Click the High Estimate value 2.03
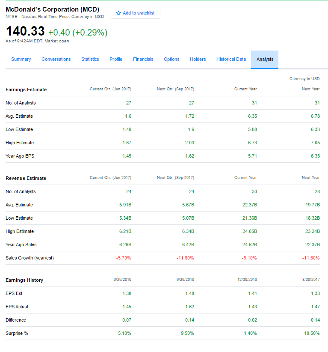Image resolution: width=328 pixels, height=352 pixels. (x=190, y=143)
